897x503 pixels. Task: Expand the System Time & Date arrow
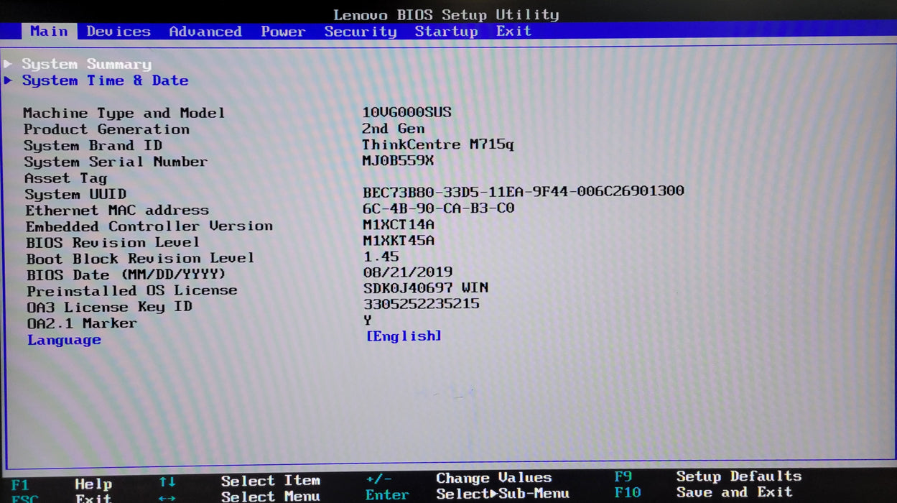[8, 80]
